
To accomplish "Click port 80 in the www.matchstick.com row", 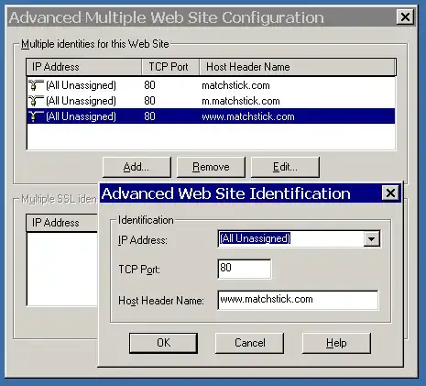I will coord(149,116).
